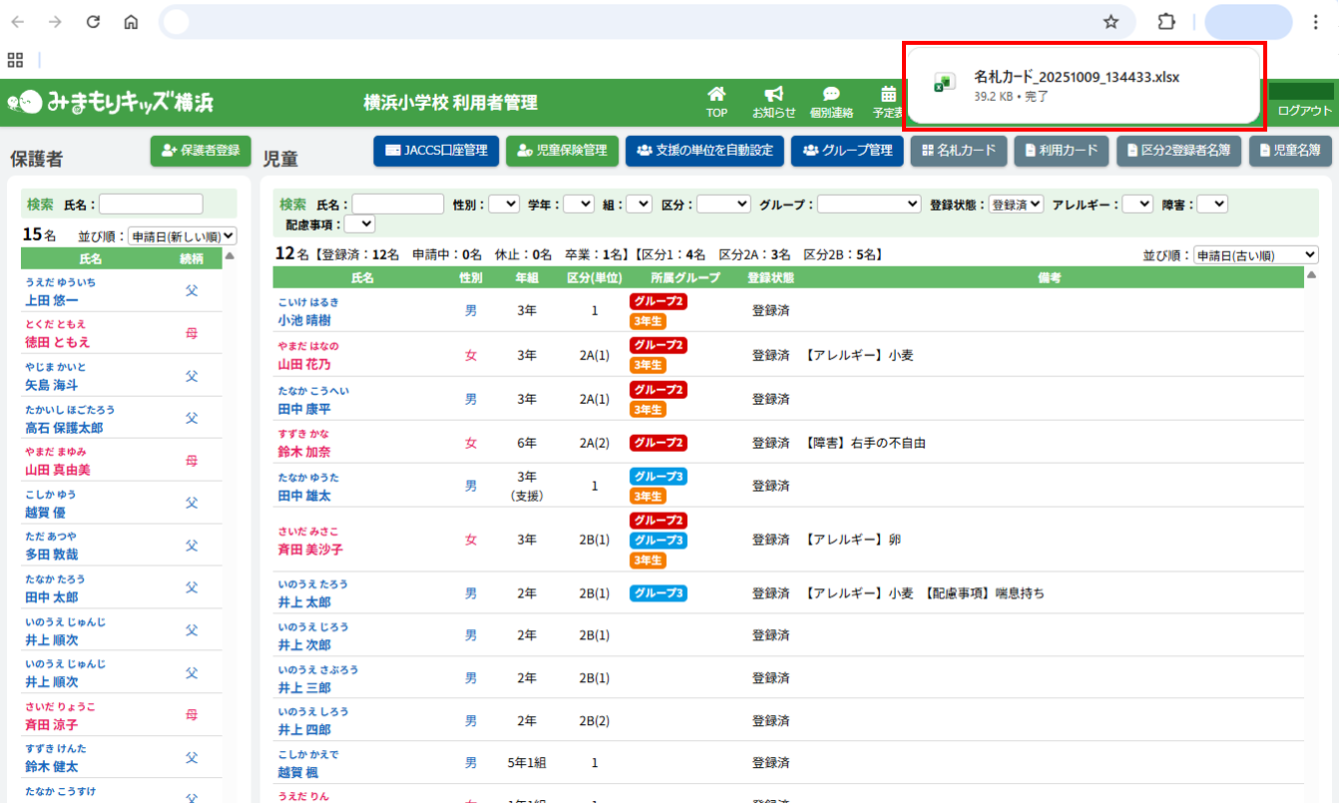Viewport: 1339px width, 803px height.
Task: Click the グループ管理 button
Action: (847, 151)
